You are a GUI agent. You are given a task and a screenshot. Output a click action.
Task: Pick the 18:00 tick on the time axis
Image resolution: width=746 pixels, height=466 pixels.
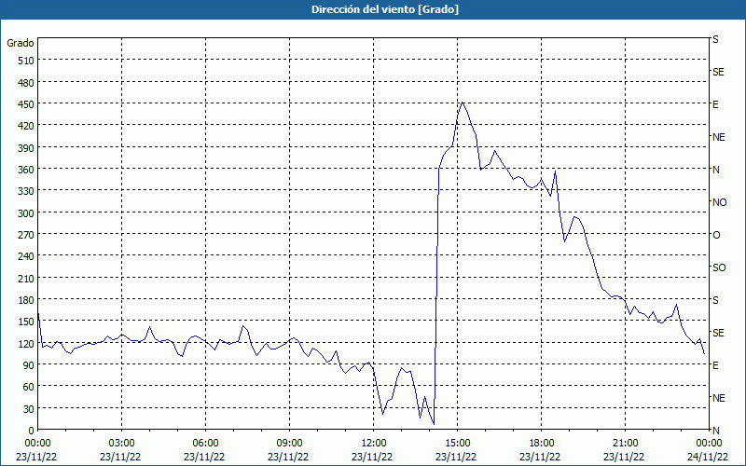[541, 444]
